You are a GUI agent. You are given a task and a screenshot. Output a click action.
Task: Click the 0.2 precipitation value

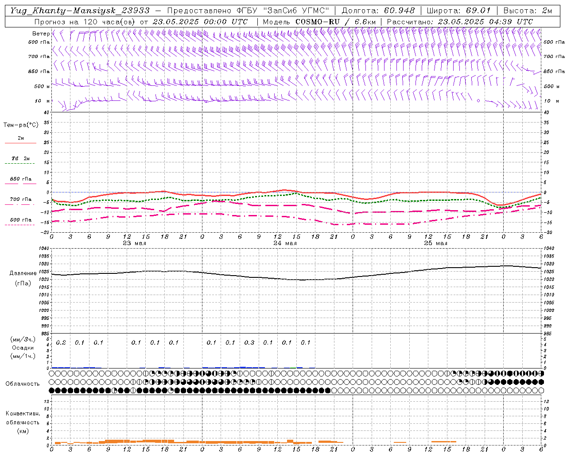61,342
